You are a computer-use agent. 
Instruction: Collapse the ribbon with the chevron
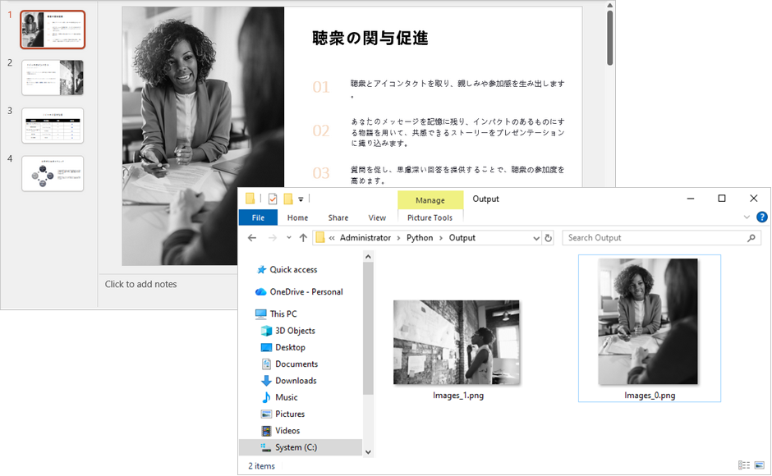[747, 217]
